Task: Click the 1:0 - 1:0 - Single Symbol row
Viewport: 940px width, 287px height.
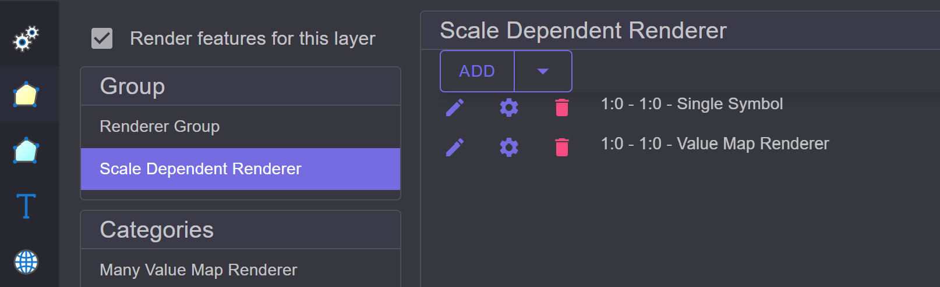Action: (692, 104)
